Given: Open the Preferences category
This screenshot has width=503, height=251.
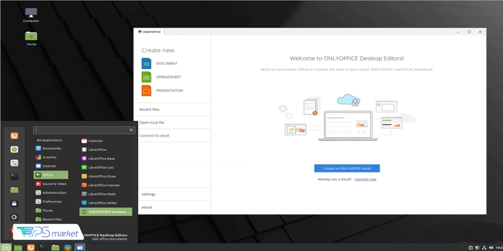Looking at the screenshot, I should coord(51,202).
